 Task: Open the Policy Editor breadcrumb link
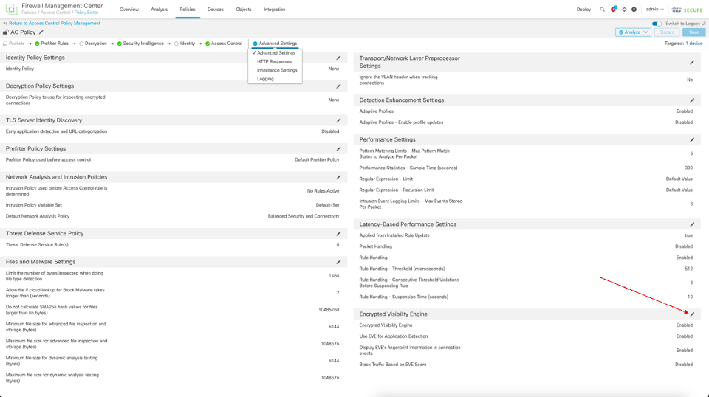pos(86,13)
